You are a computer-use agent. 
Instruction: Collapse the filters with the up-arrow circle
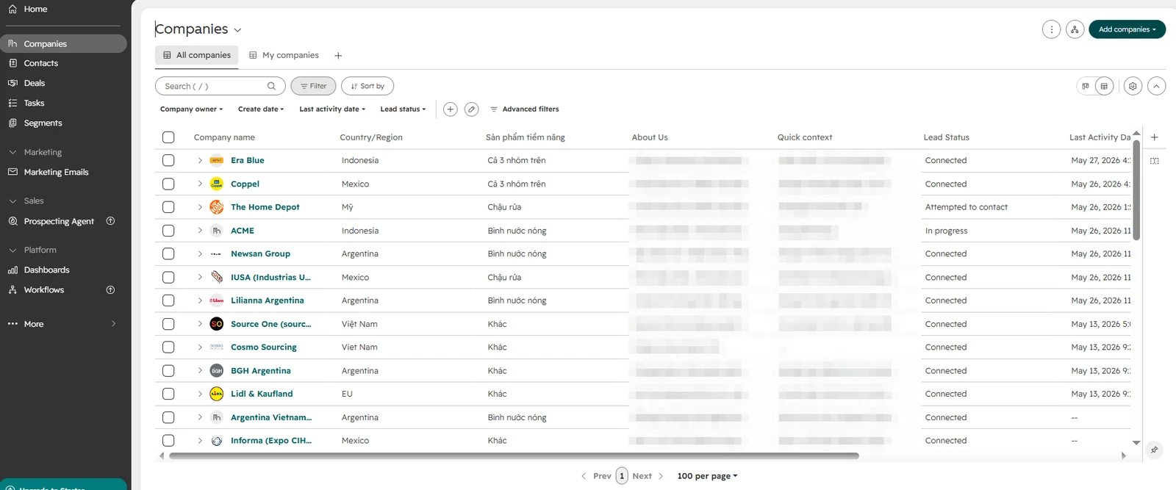(1156, 86)
